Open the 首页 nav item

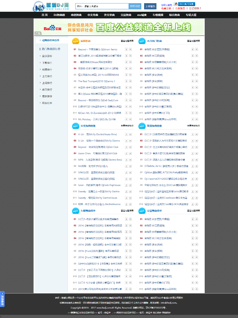45,15
